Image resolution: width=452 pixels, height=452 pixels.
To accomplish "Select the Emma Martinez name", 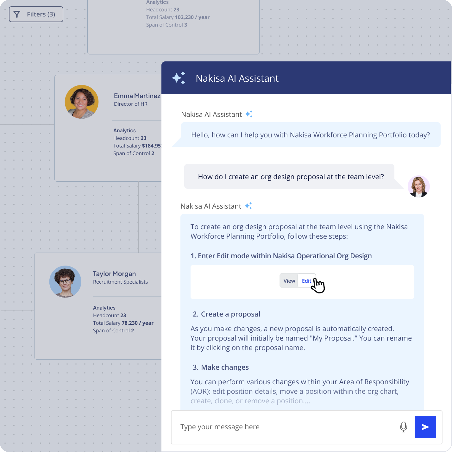I will coord(137,96).
